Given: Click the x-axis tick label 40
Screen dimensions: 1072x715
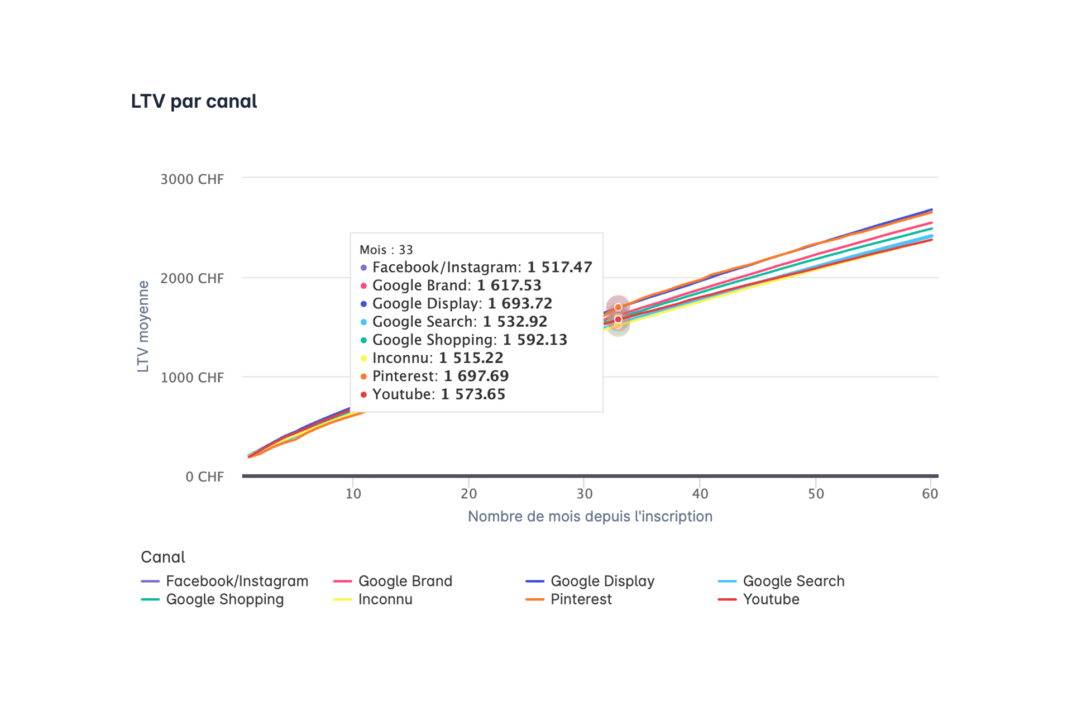Looking at the screenshot, I should (x=700, y=494).
